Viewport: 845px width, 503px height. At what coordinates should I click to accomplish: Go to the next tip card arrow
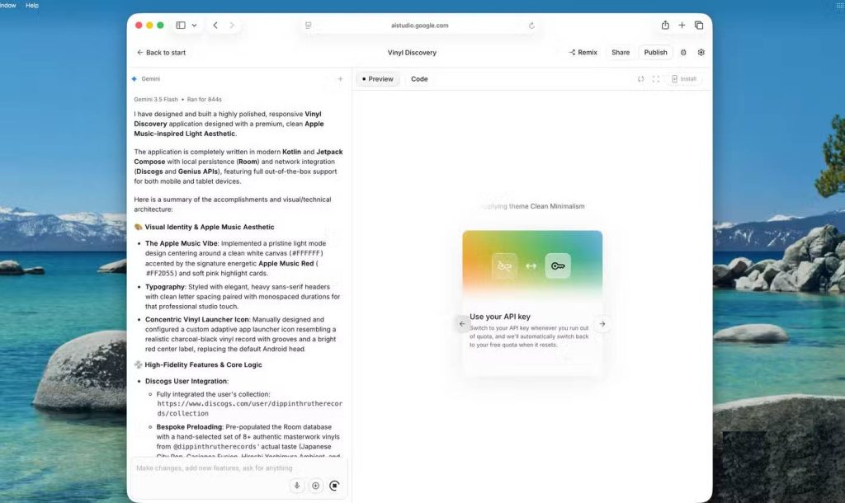pyautogui.click(x=602, y=324)
